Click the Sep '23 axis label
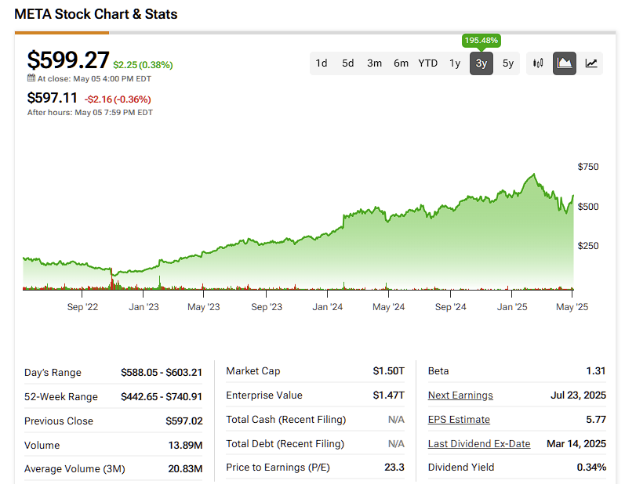Image resolution: width=625 pixels, height=484 pixels. pyautogui.click(x=267, y=307)
